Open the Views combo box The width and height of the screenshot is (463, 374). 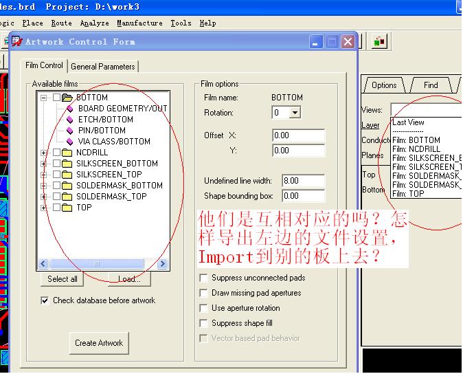[426, 110]
